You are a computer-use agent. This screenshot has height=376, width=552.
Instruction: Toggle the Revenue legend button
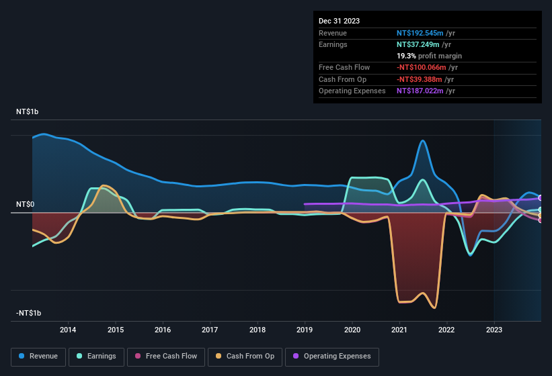[38, 357]
